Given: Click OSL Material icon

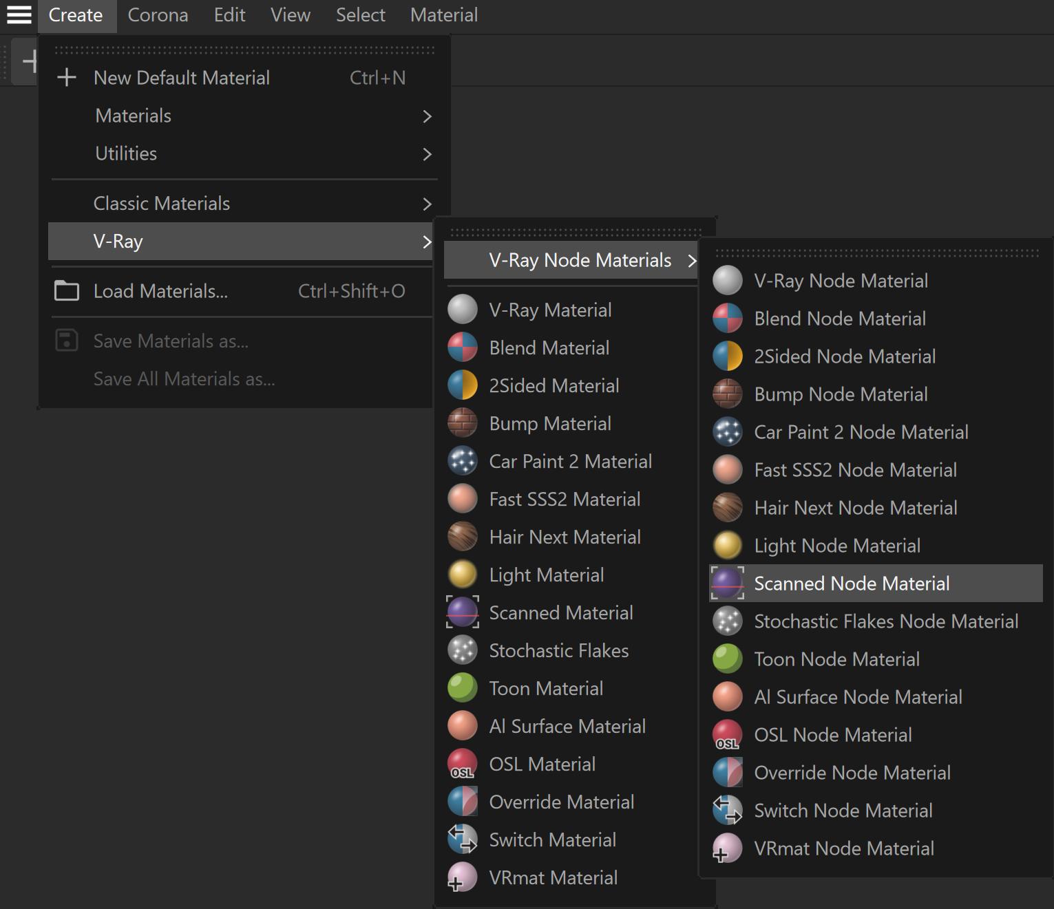Looking at the screenshot, I should click(463, 764).
